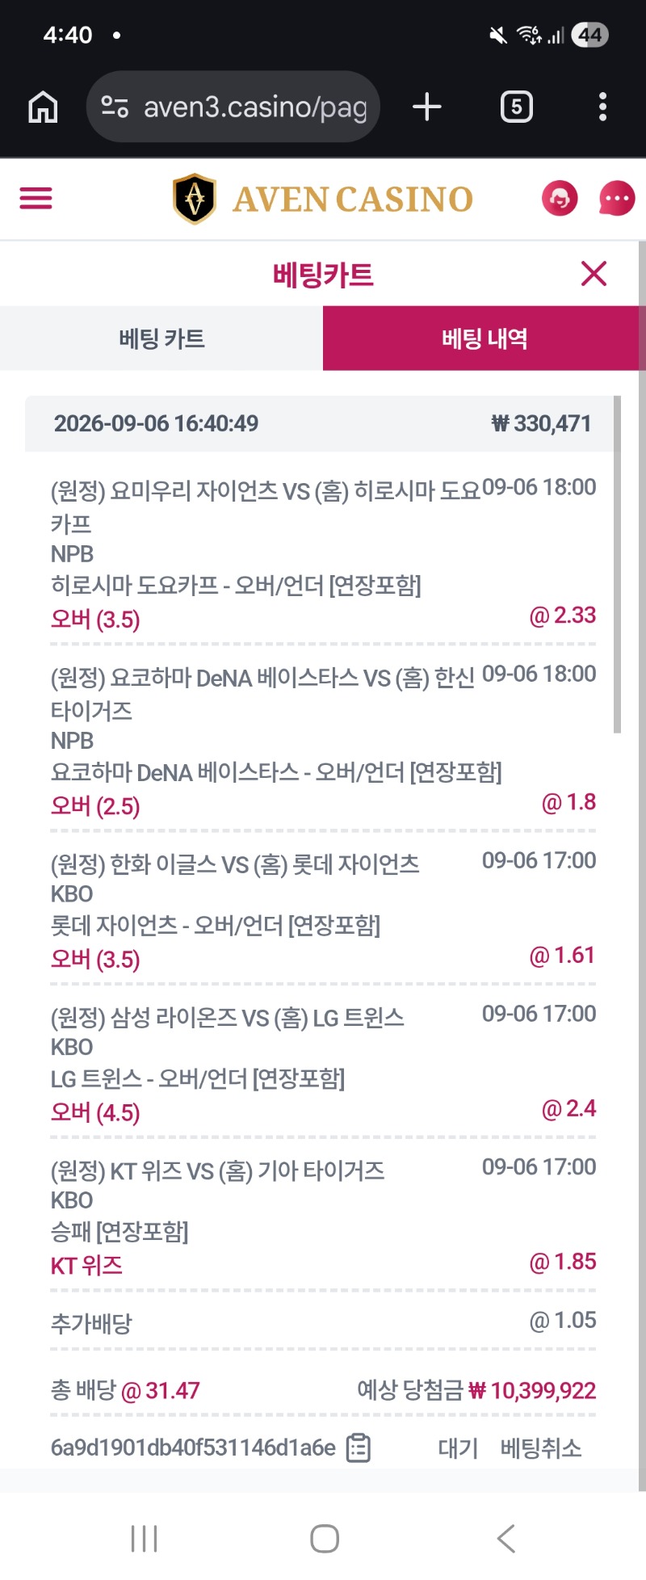Open the hamburger side menu

[36, 199]
